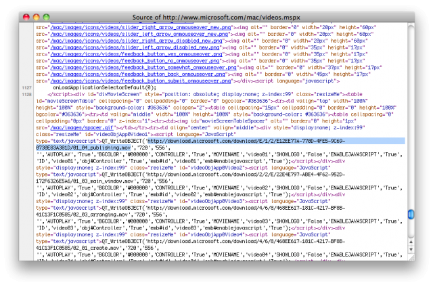This screenshot has width=433, height=287.
Task: Minimize the source window with yellow button
Action: pyautogui.click(x=36, y=17)
